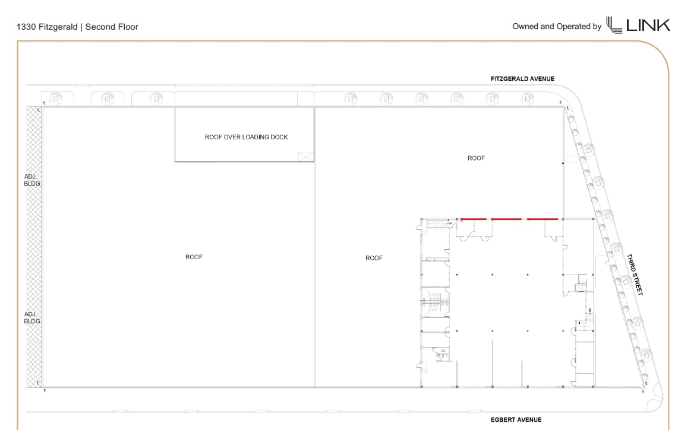Toggle the middle red highlighted wall segment
This screenshot has width=678, height=430.
(x=507, y=218)
